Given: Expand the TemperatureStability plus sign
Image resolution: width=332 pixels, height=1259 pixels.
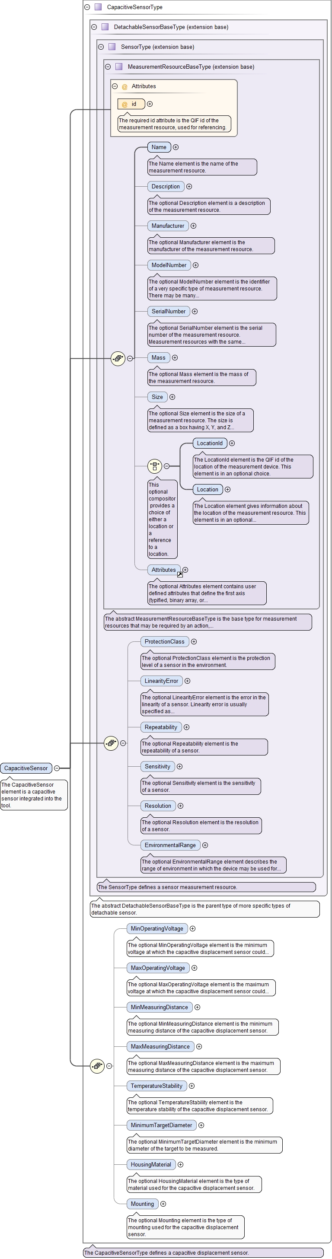Looking at the screenshot, I should pyautogui.click(x=192, y=1086).
